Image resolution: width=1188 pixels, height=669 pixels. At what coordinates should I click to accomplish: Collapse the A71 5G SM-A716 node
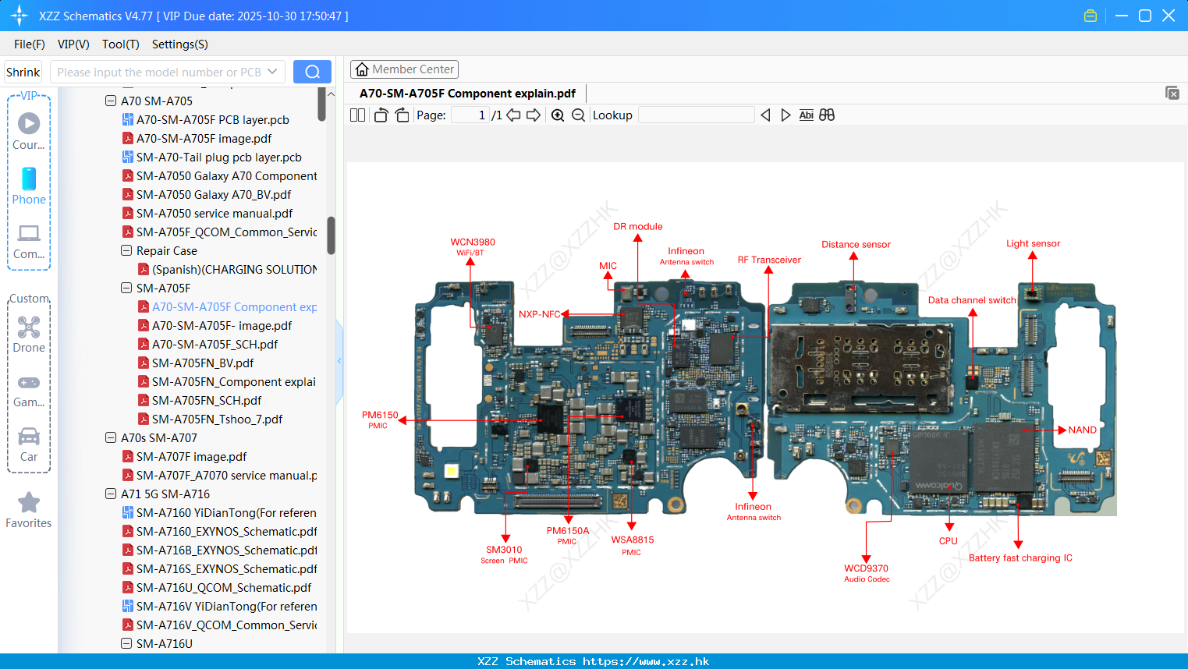point(111,494)
